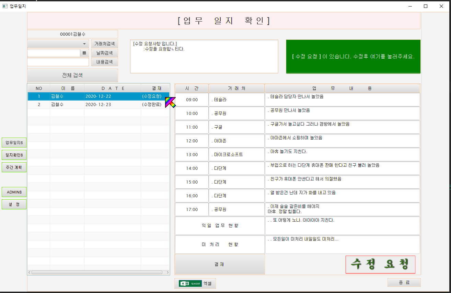451x293 pixels.
Task: Click the DATE column header
Action: (113, 88)
